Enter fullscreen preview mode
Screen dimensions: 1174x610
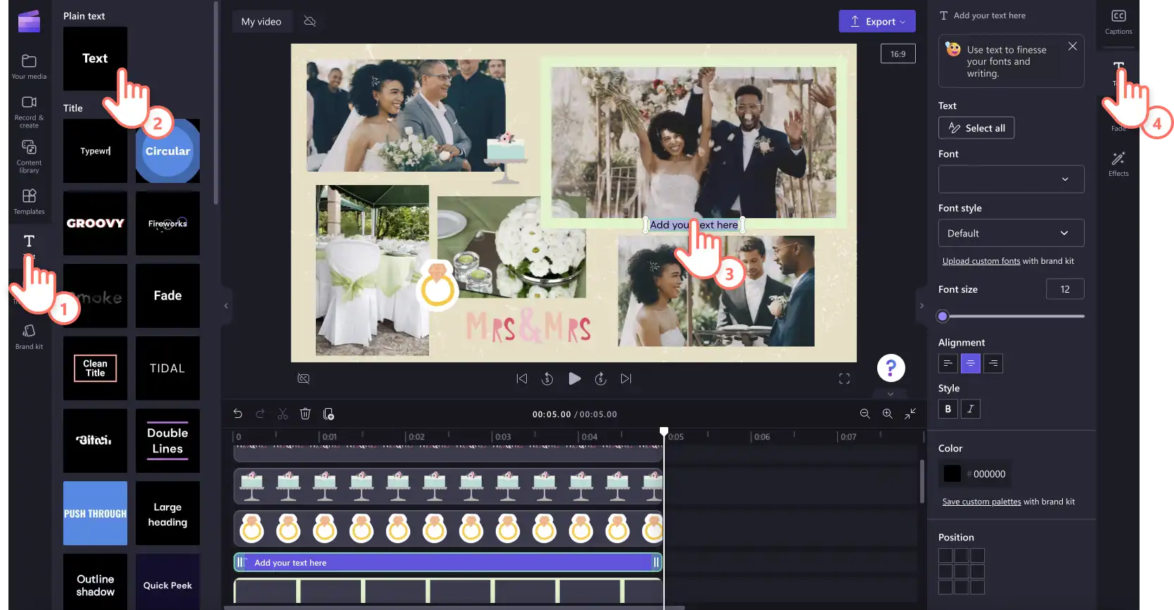point(844,379)
